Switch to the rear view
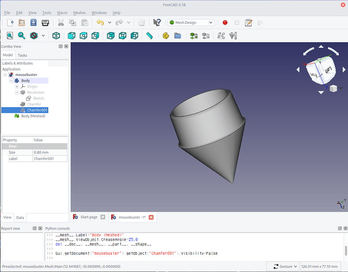 click(x=110, y=36)
